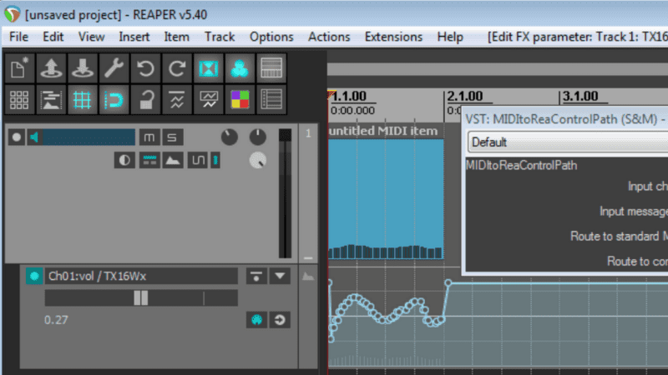Open the Item menu
668x375 pixels.
click(177, 37)
